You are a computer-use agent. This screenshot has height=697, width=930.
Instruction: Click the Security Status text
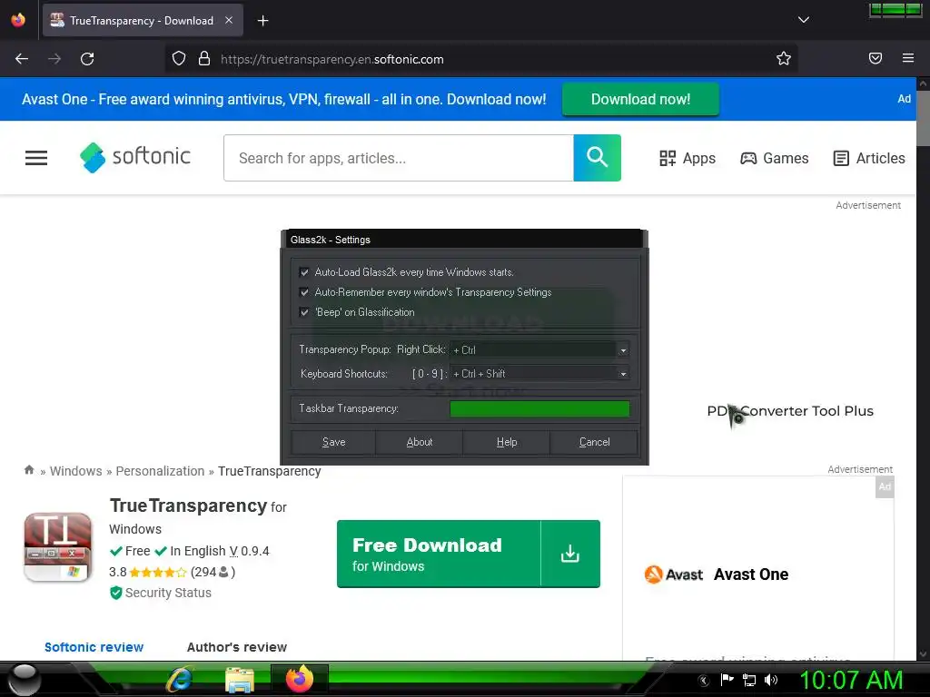(x=168, y=593)
